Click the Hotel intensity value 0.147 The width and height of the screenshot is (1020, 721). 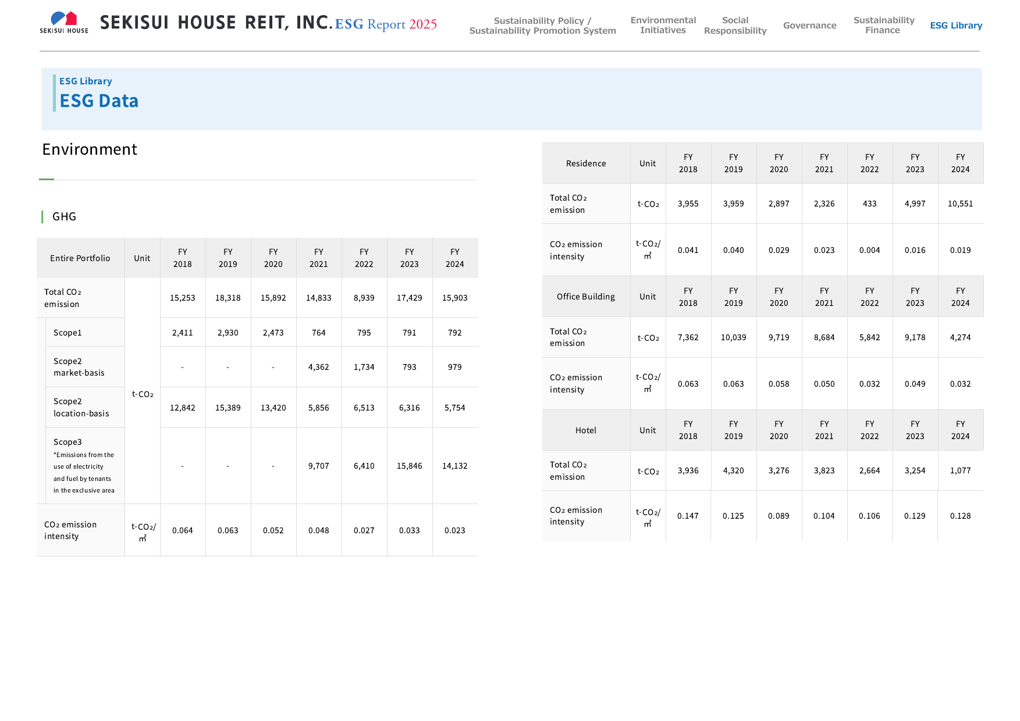pyautogui.click(x=688, y=516)
